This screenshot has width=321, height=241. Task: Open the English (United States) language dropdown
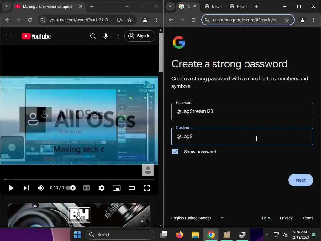pos(197,218)
